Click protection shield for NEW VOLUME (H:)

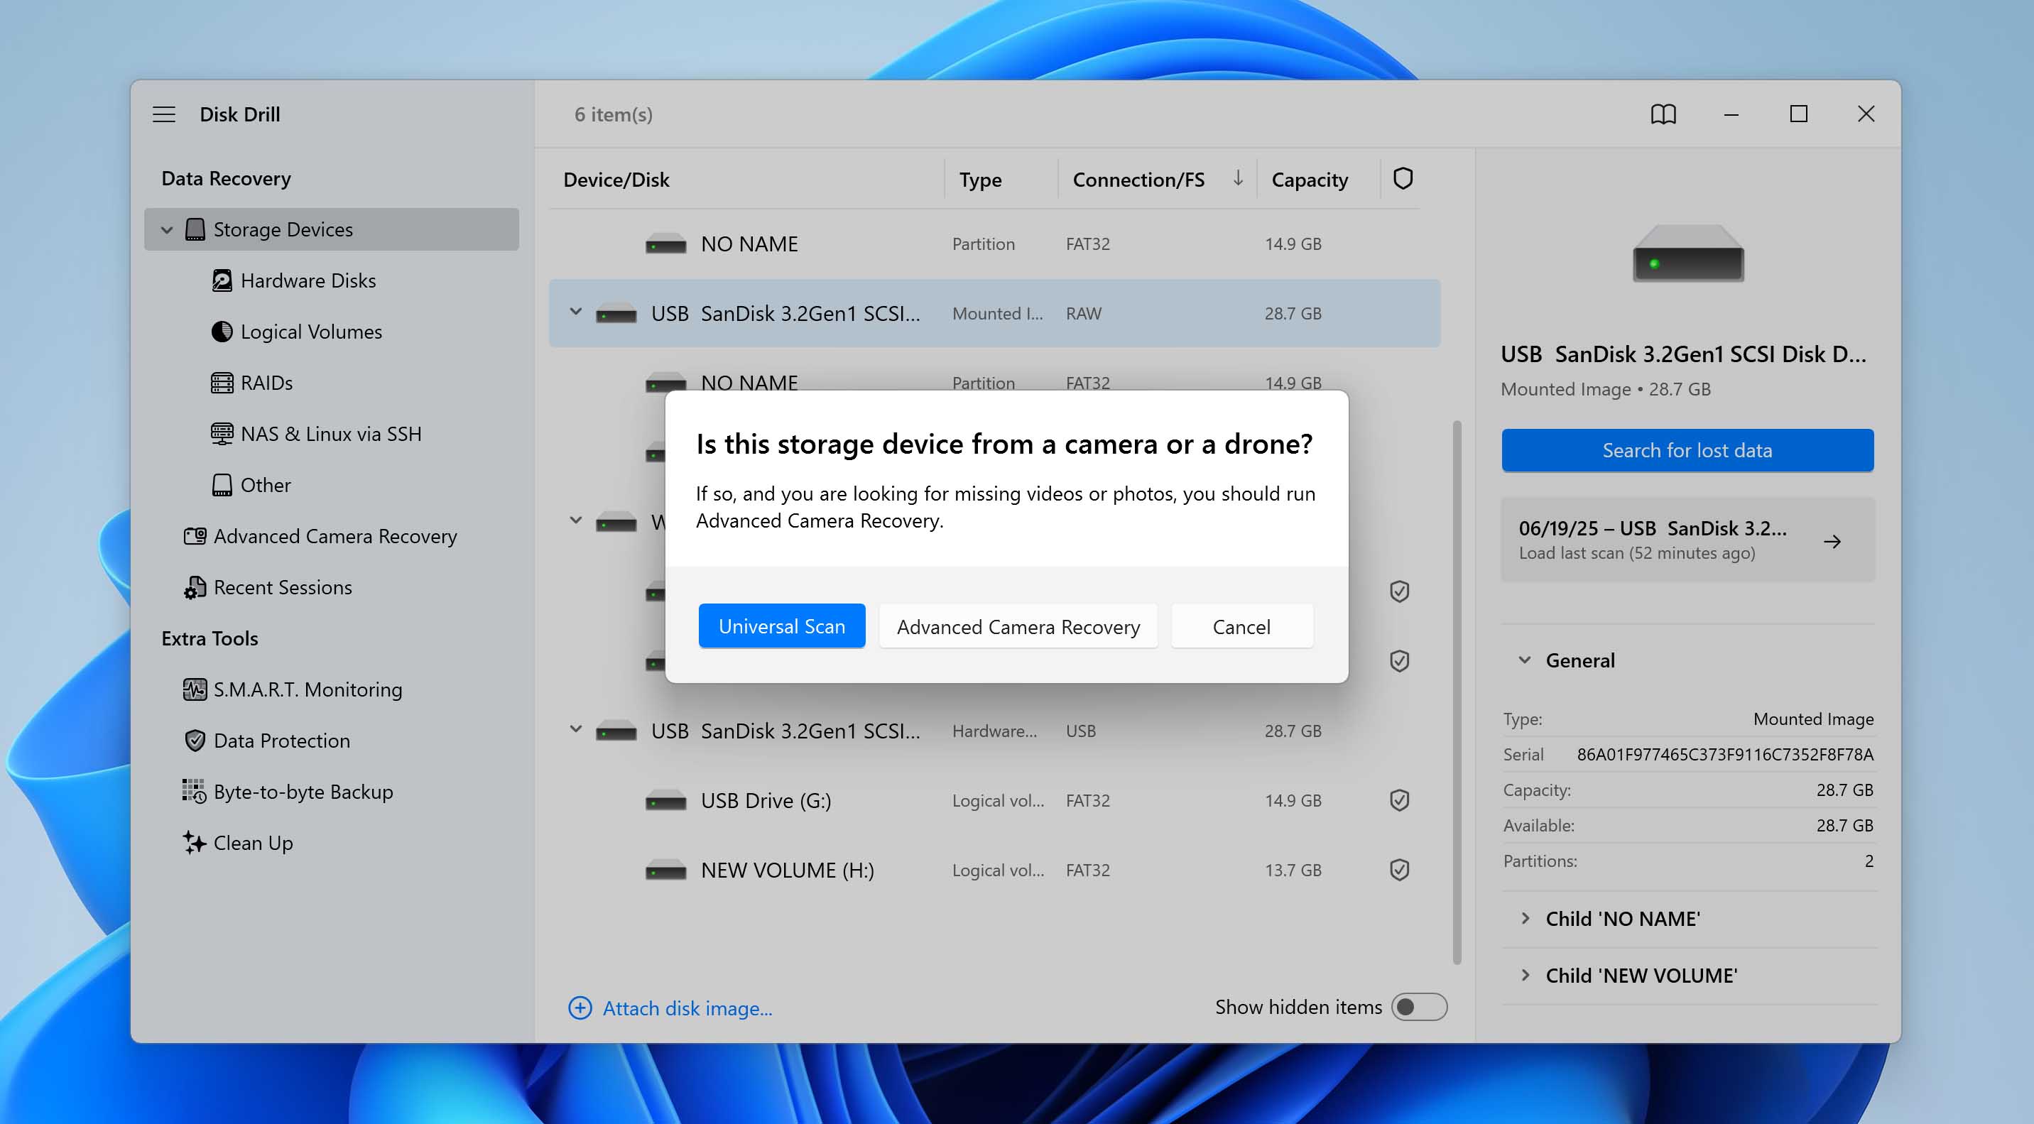[x=1399, y=870]
